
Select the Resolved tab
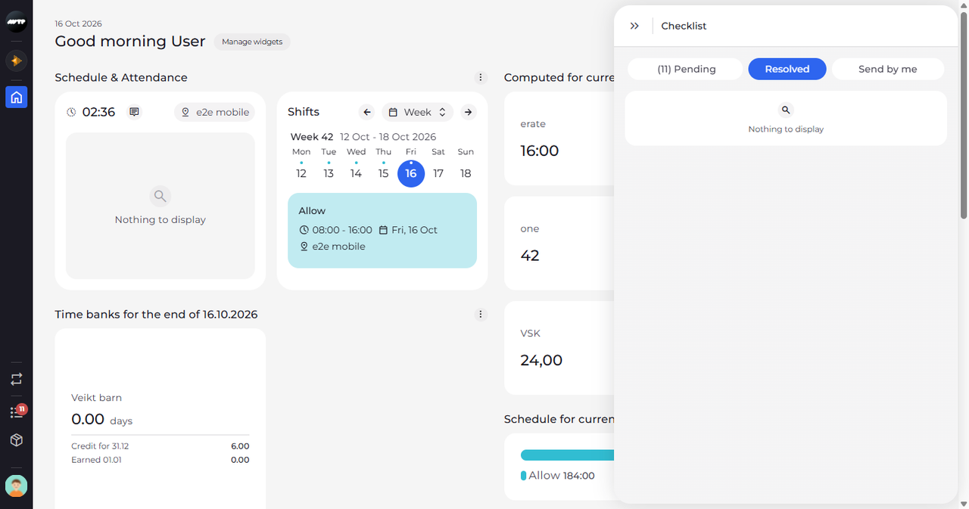click(x=787, y=69)
